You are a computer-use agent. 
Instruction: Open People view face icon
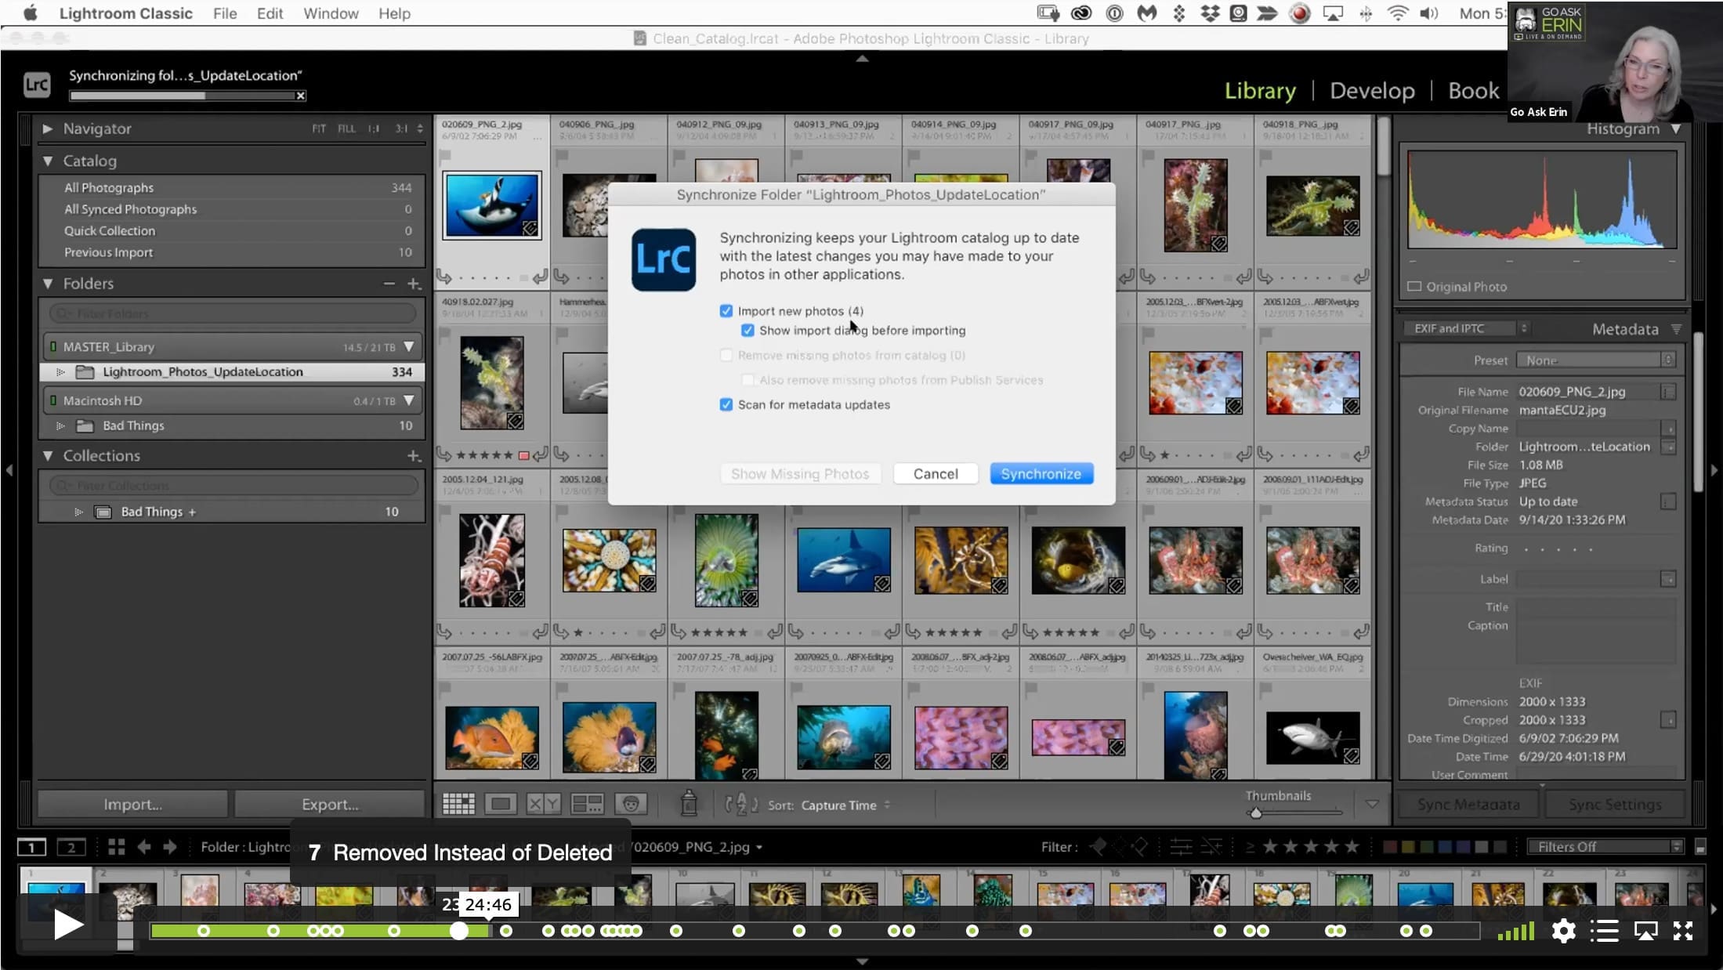point(631,804)
